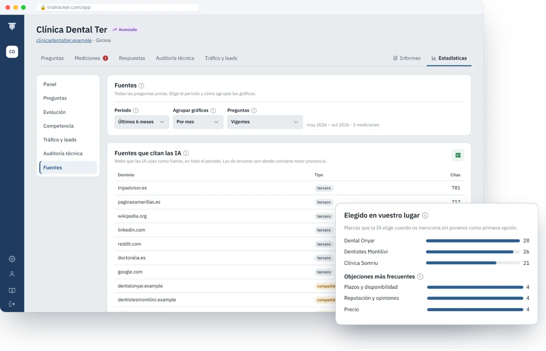
Task: Open the documentation book icon
Action: pyautogui.click(x=12, y=291)
